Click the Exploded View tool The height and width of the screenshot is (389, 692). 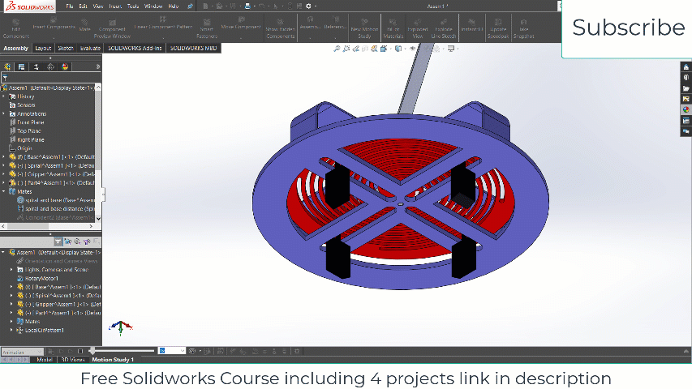tap(418, 28)
